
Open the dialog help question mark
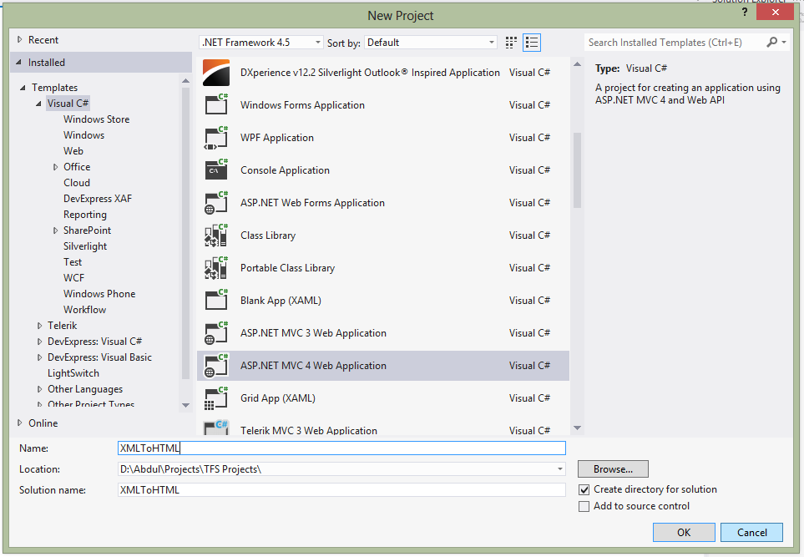(745, 12)
